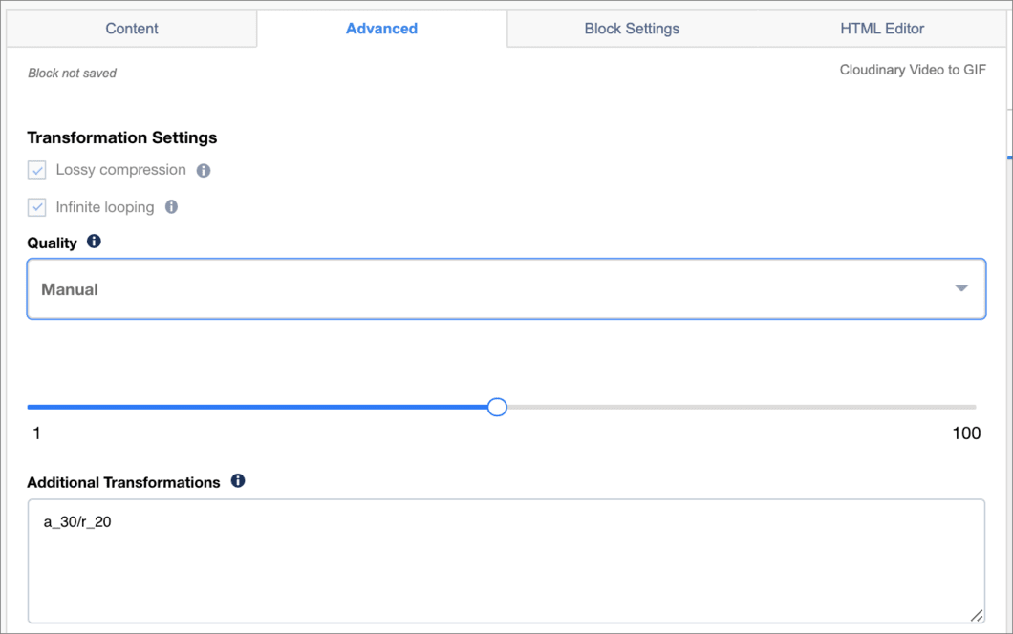Expand the Quality dropdown arrow

[961, 288]
